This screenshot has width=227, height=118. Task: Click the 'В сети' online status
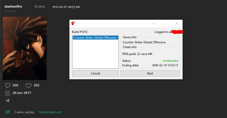pyautogui.click(x=40, y=7)
